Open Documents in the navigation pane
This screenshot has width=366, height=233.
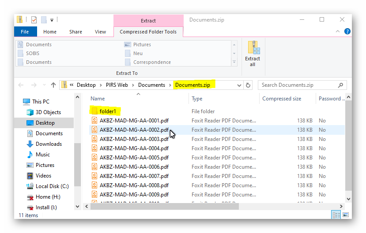click(x=45, y=133)
